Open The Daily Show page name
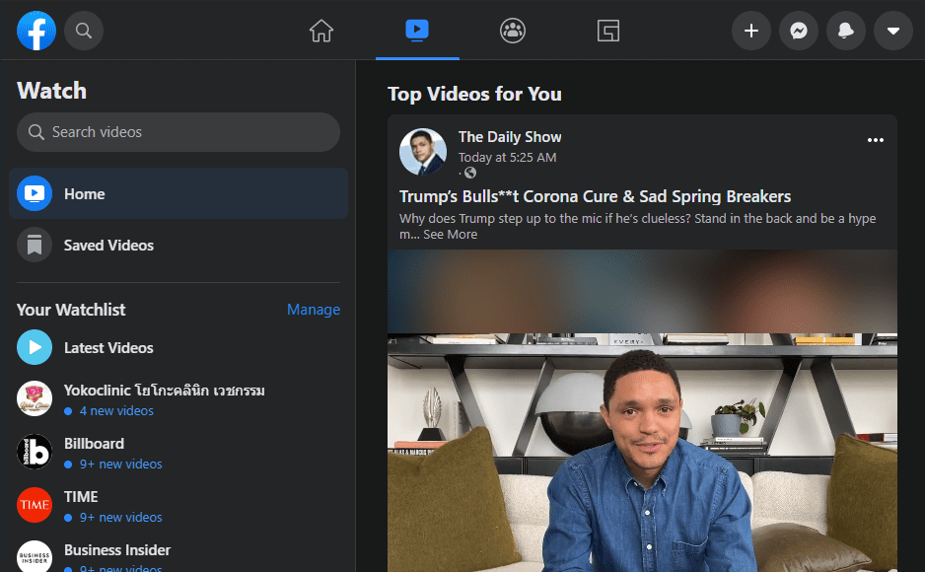This screenshot has height=572, width=925. [510, 137]
